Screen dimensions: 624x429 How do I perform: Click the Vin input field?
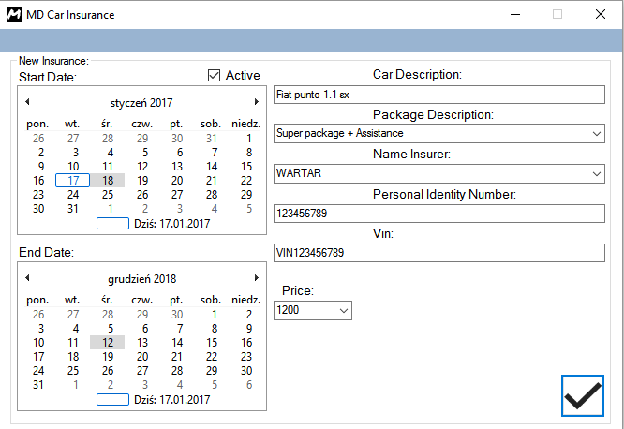click(438, 253)
